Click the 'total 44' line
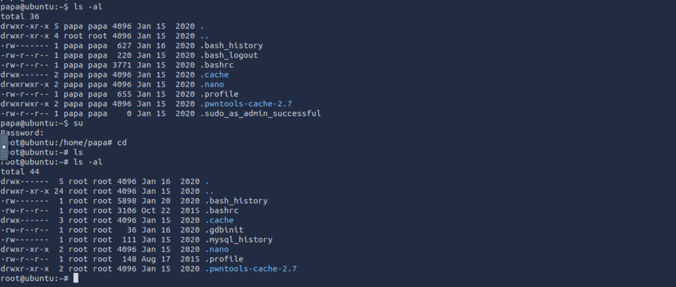 point(20,172)
